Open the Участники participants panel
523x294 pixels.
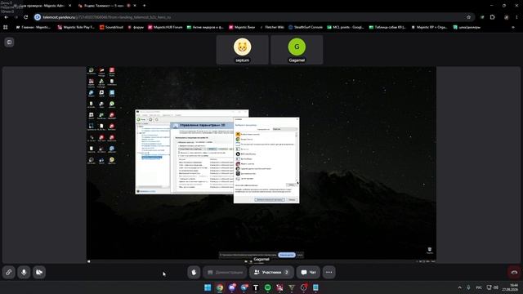coord(272,272)
